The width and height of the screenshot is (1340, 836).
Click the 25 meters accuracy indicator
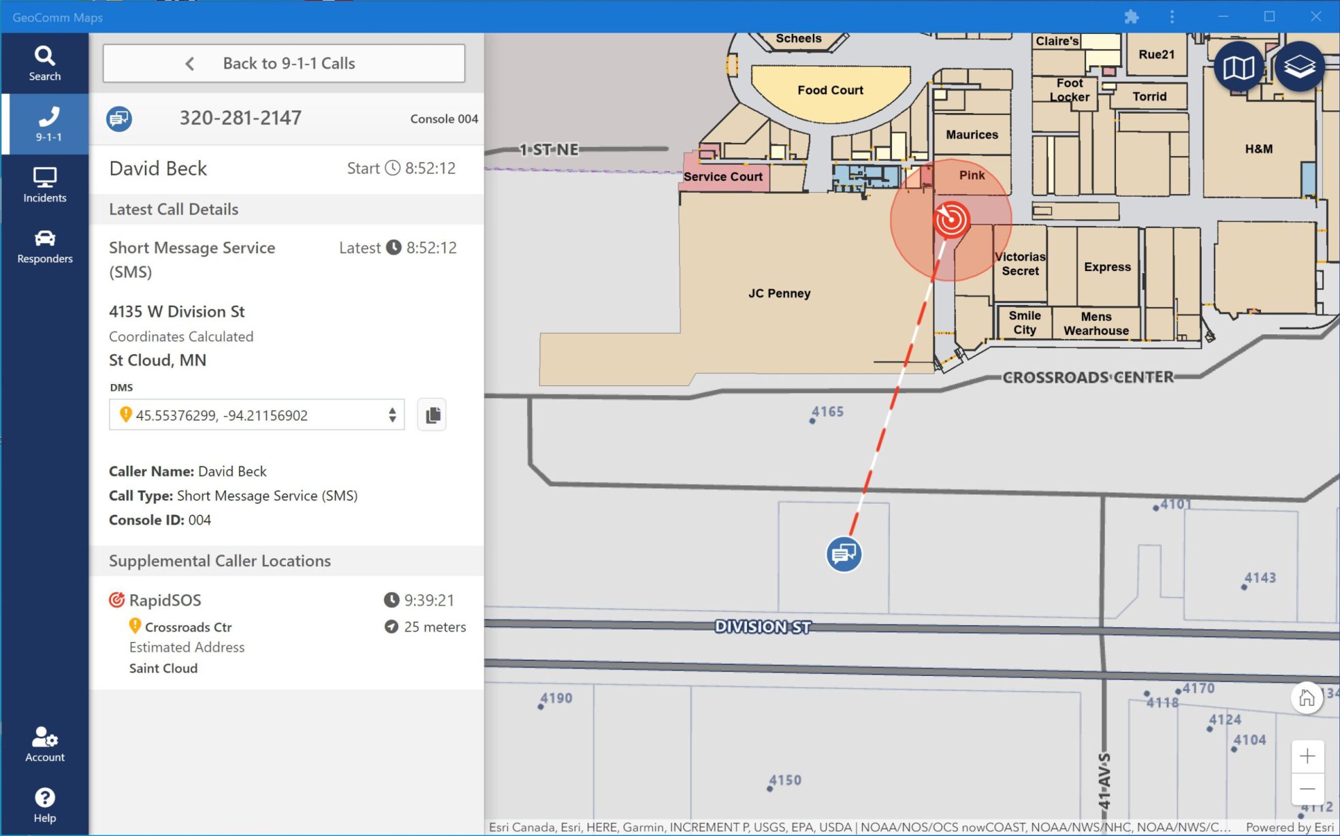[x=426, y=627]
